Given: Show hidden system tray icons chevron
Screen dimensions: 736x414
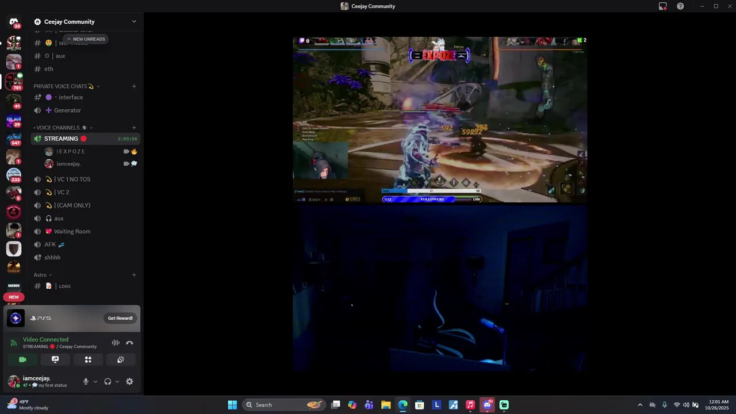Looking at the screenshot, I should point(639,405).
